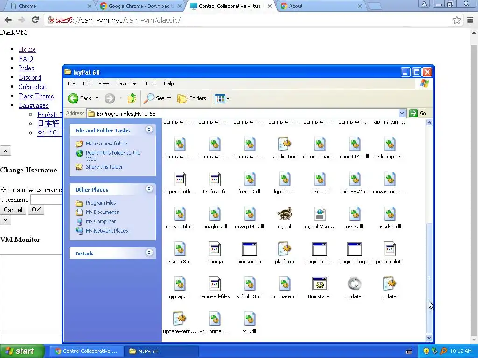Select the platform configuration file
This screenshot has width=478, height=358.
[284, 249]
